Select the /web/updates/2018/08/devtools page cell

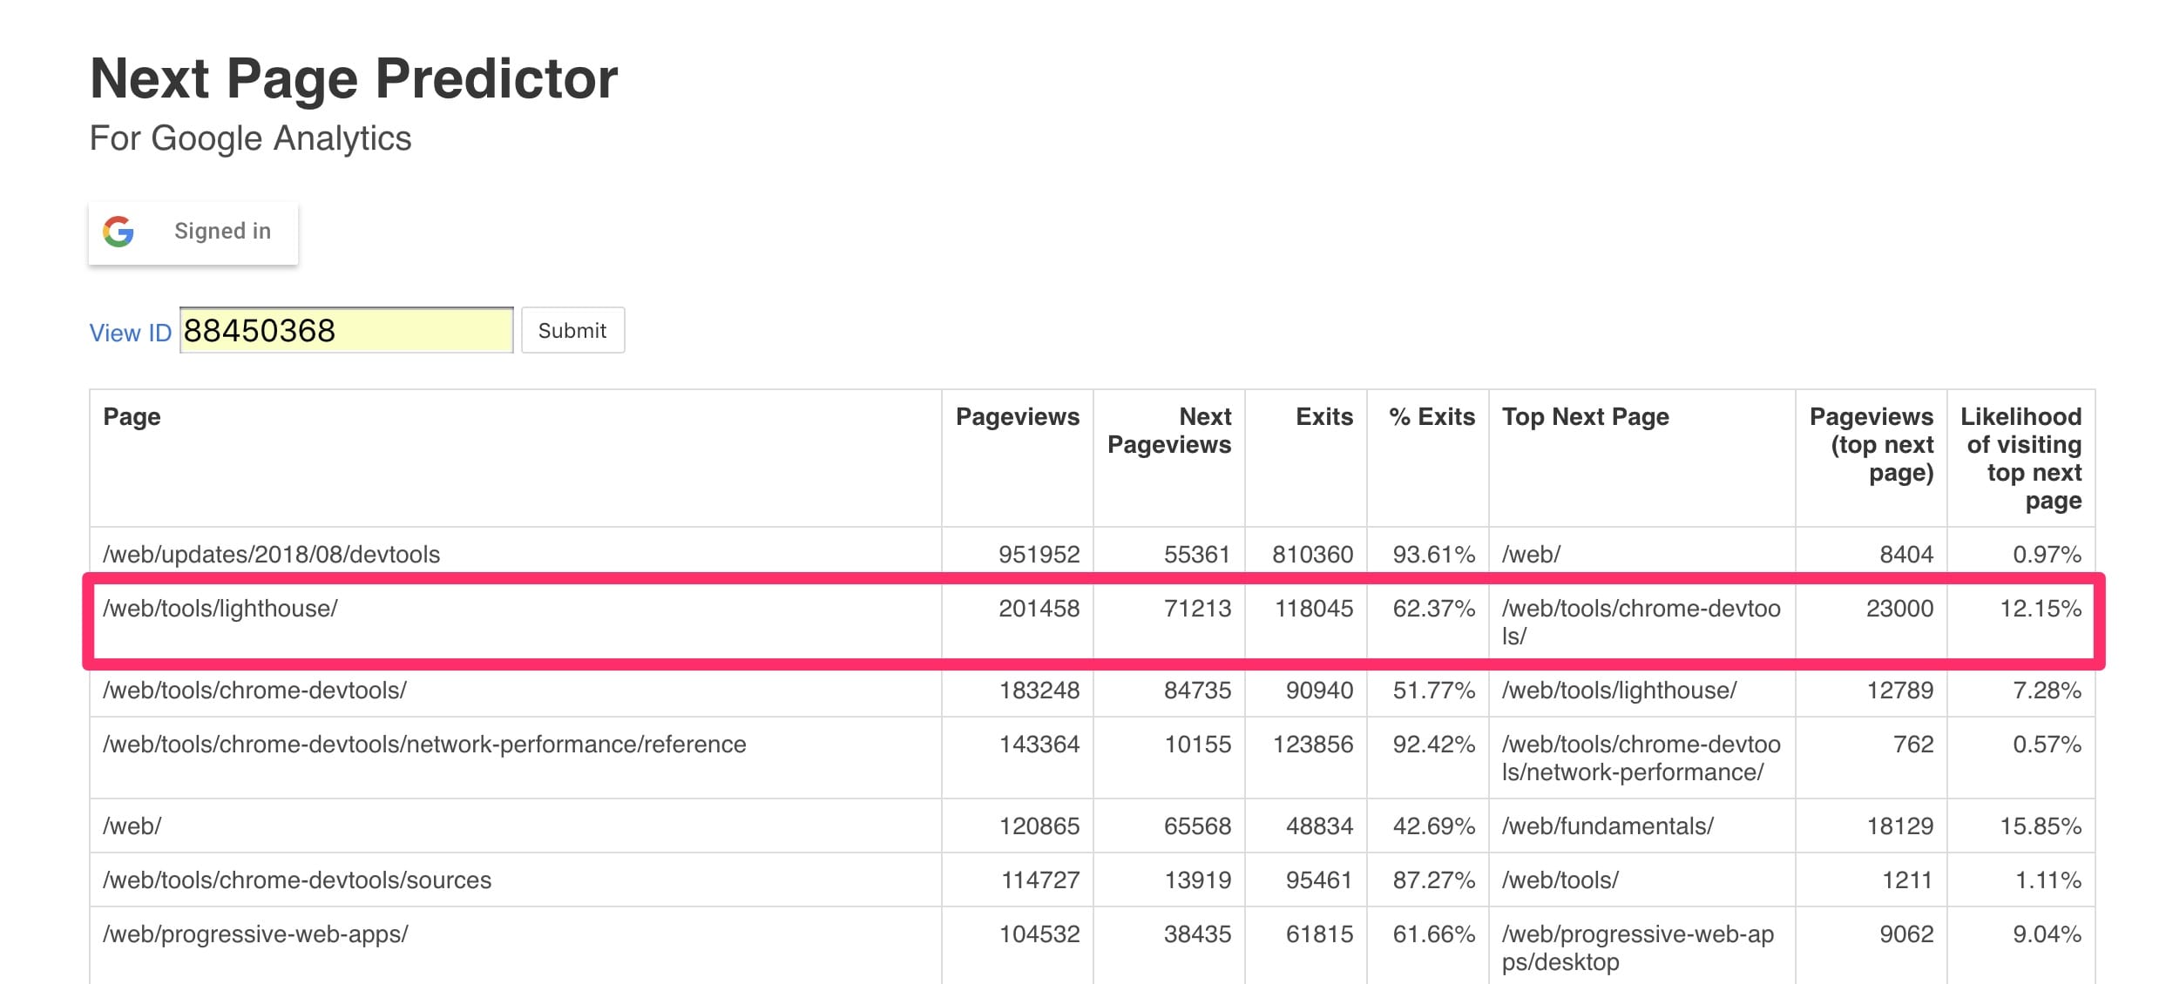(271, 555)
